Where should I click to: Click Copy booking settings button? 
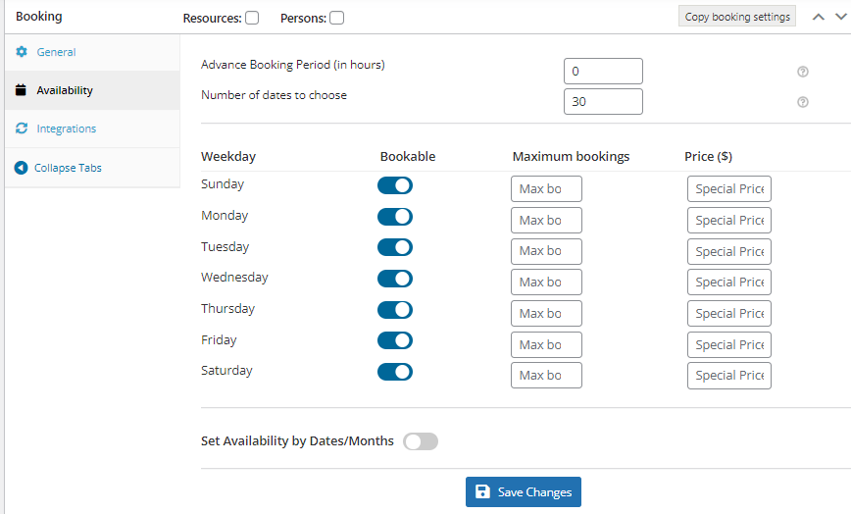pyautogui.click(x=737, y=17)
